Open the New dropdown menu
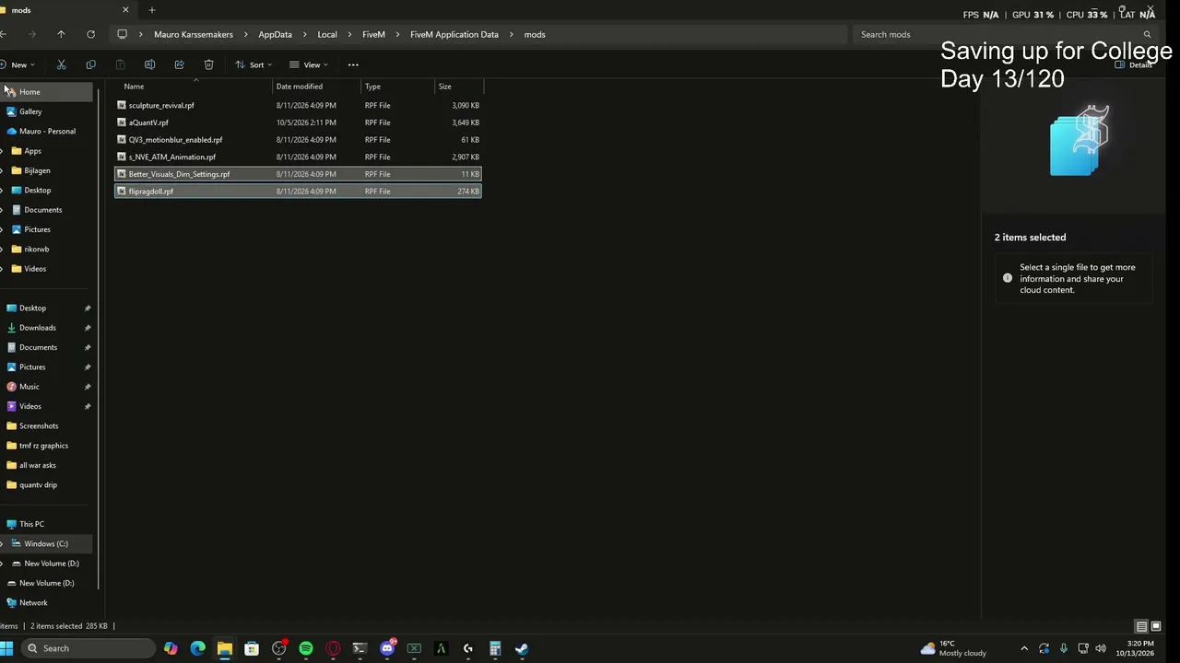The height and width of the screenshot is (663, 1180). [18, 64]
